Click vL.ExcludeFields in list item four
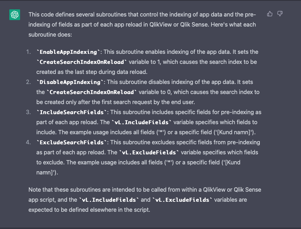The image size is (301, 229). pyautogui.click(x=149, y=153)
